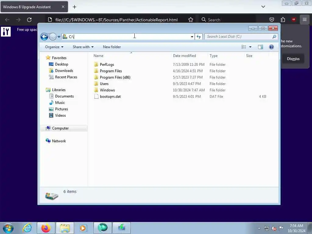
Task: Sort by Name column header
Action: (x=98, y=56)
